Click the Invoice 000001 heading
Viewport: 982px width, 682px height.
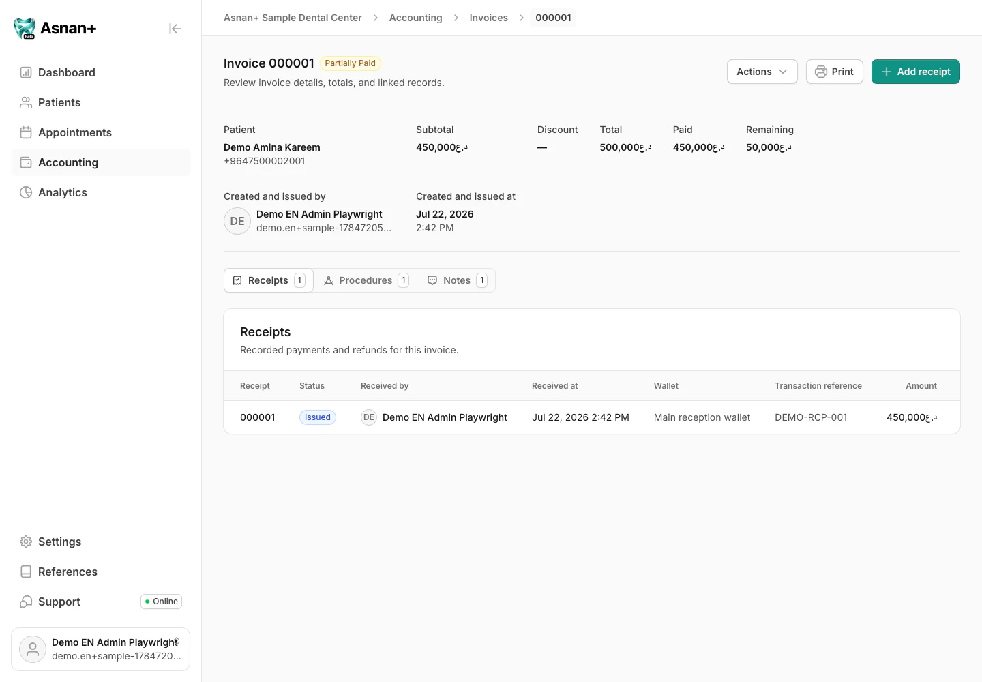(x=269, y=63)
